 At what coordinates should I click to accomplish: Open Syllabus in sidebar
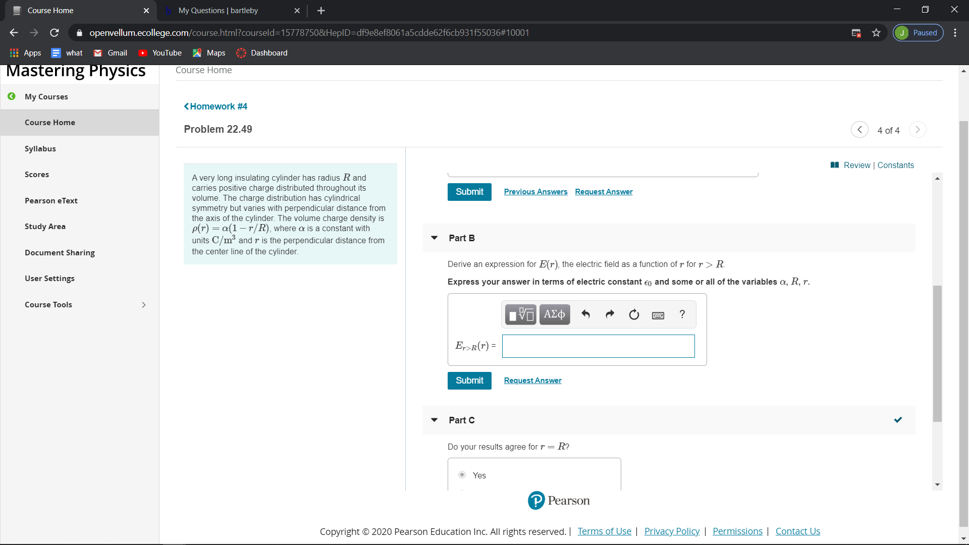pyautogui.click(x=40, y=148)
